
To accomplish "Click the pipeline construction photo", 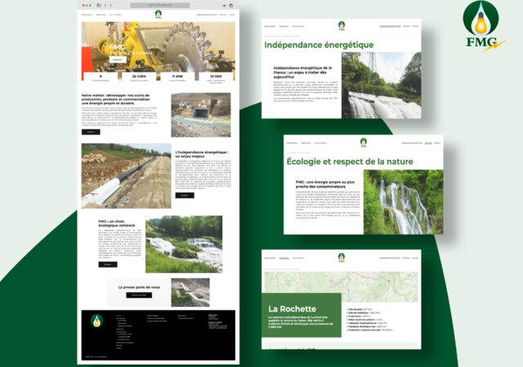I will click(x=127, y=176).
